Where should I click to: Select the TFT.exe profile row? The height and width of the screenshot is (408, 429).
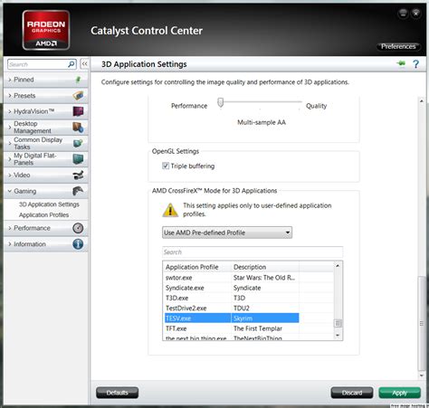click(232, 328)
